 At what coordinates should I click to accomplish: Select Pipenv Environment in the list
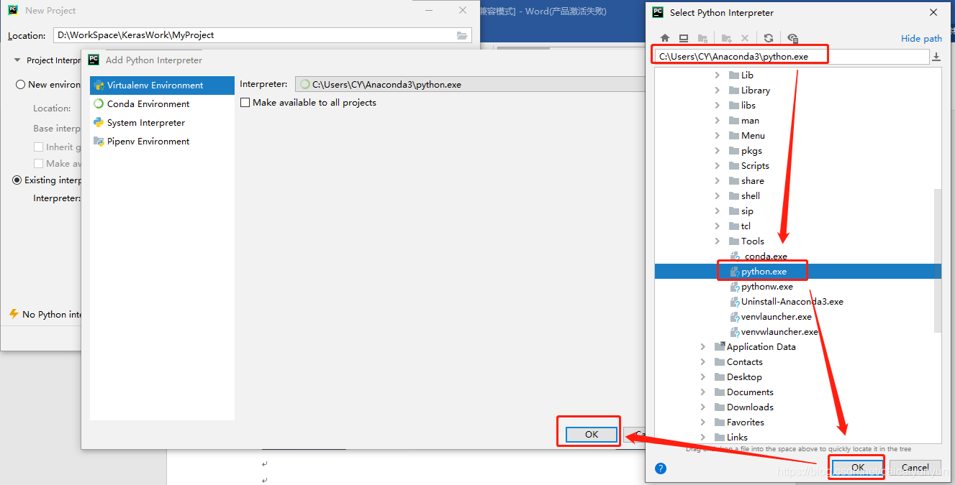[162, 142]
